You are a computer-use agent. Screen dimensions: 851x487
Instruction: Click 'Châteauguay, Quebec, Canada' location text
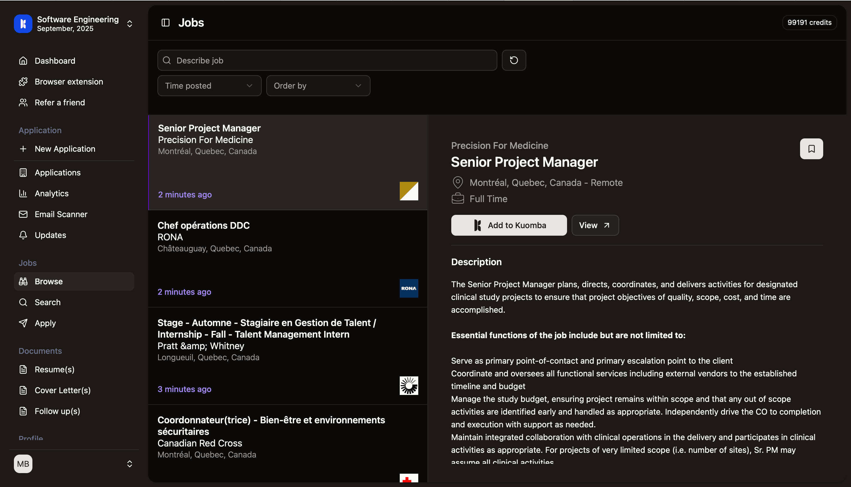[214, 248]
